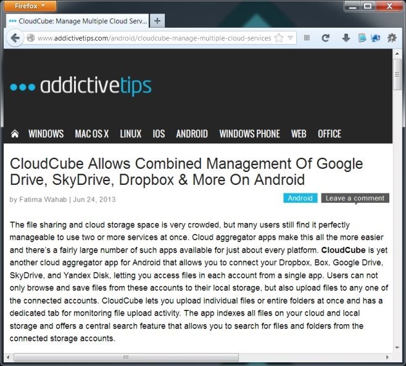Maximize the Firefox window

368,6
